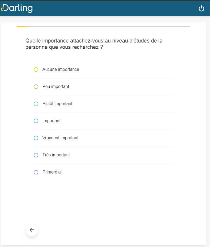Go back with the left arrow button
Screen dimensions: 210x247
coord(32,230)
